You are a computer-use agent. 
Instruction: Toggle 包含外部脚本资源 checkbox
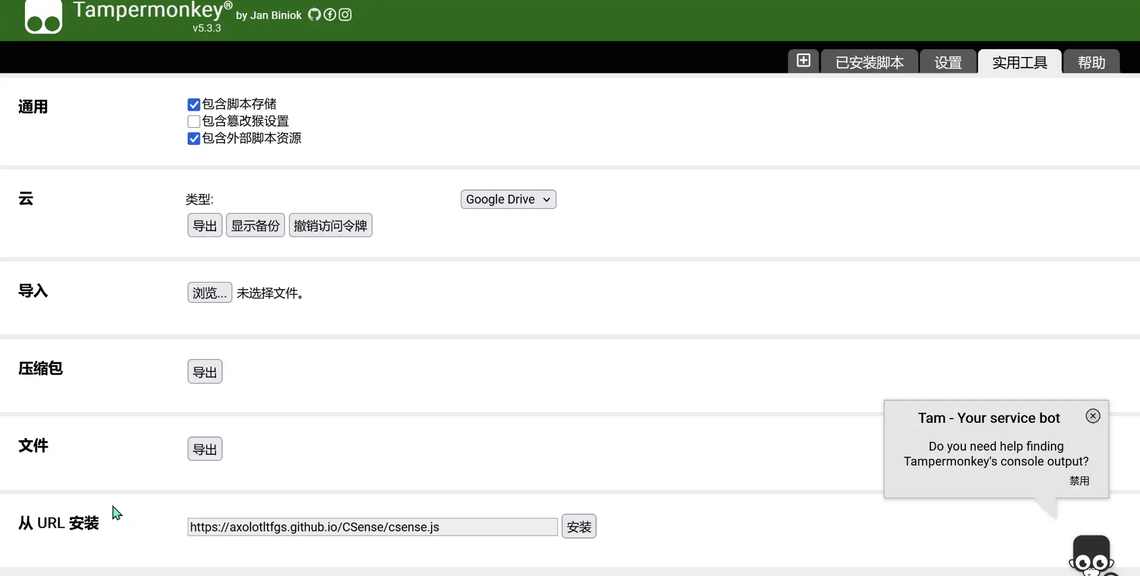pos(194,138)
